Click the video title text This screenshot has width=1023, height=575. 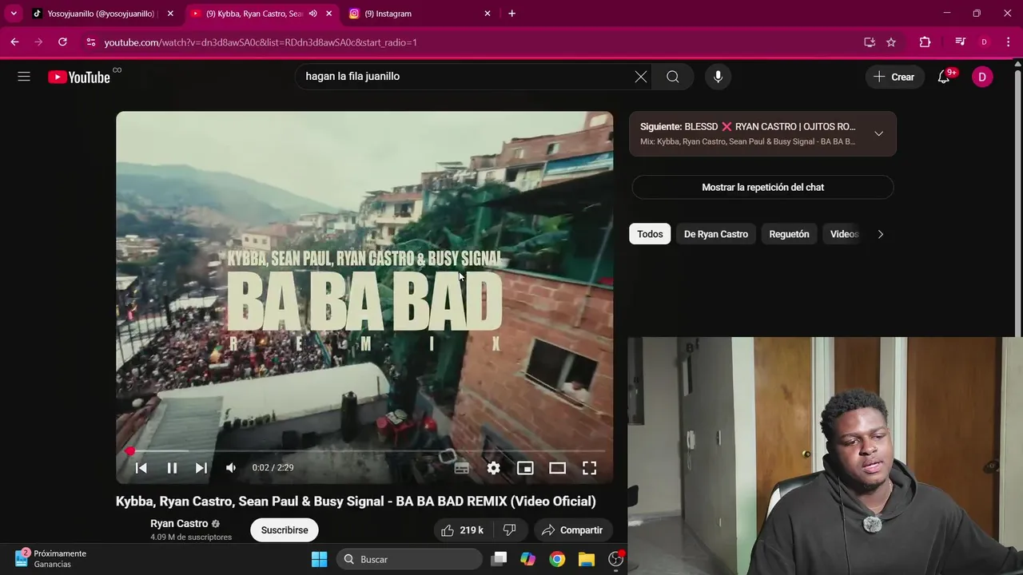356,502
